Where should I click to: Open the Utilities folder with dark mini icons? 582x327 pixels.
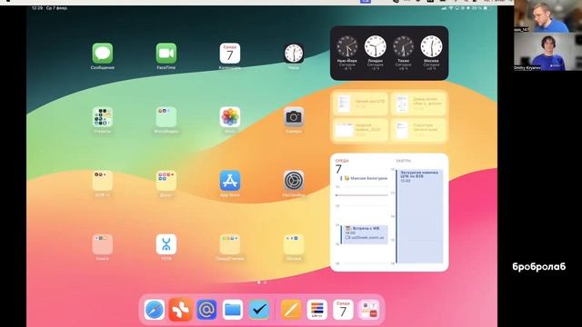click(103, 117)
